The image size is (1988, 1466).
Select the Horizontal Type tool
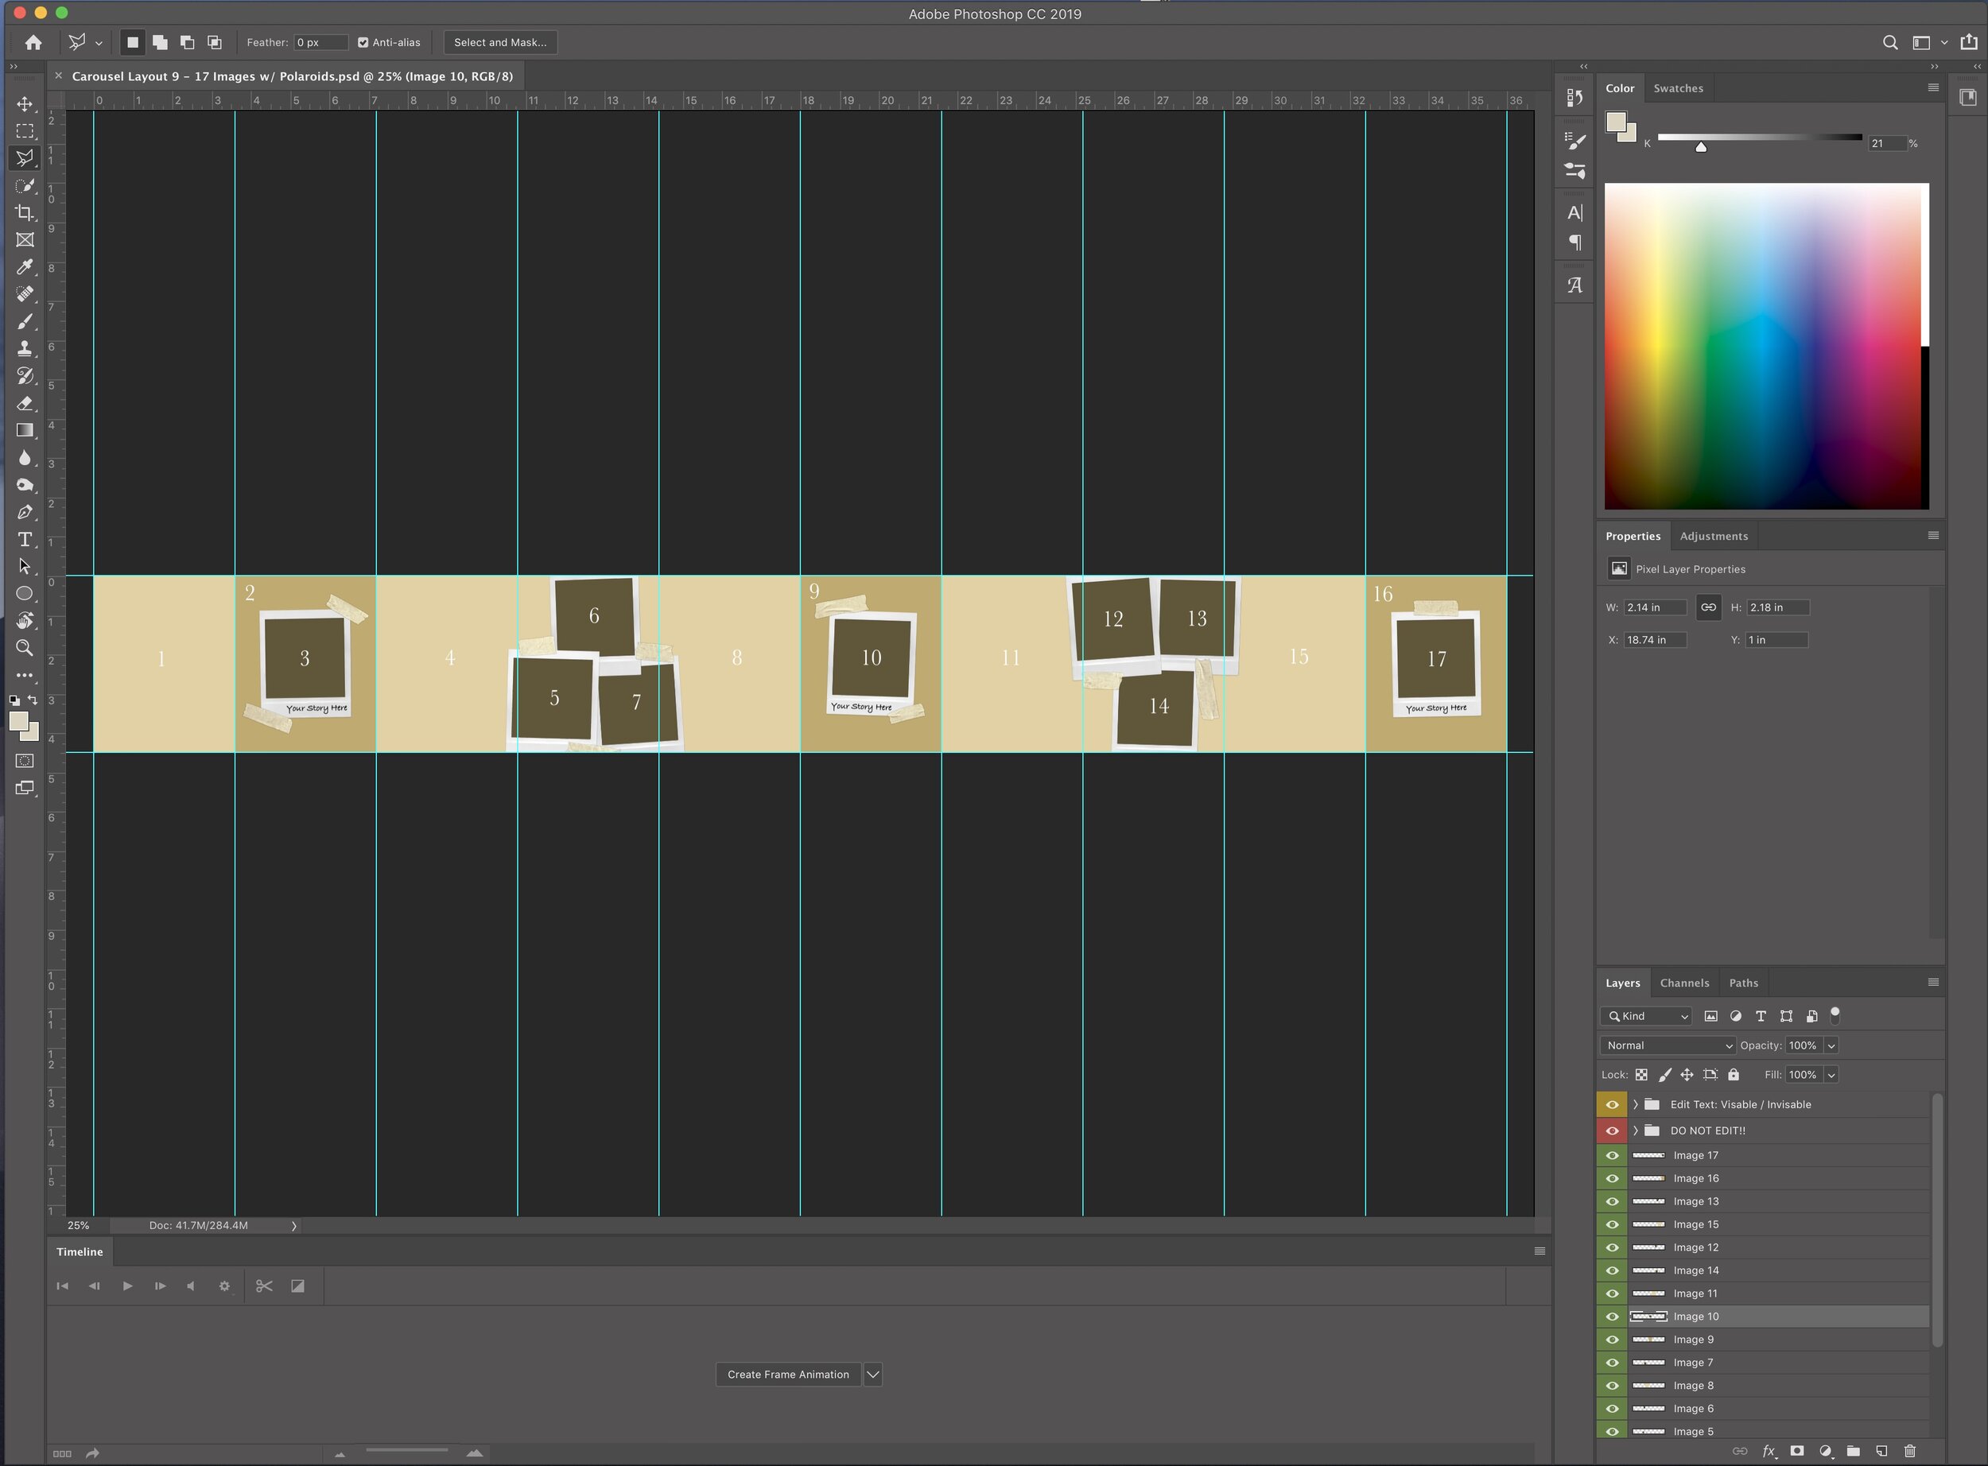tap(25, 540)
